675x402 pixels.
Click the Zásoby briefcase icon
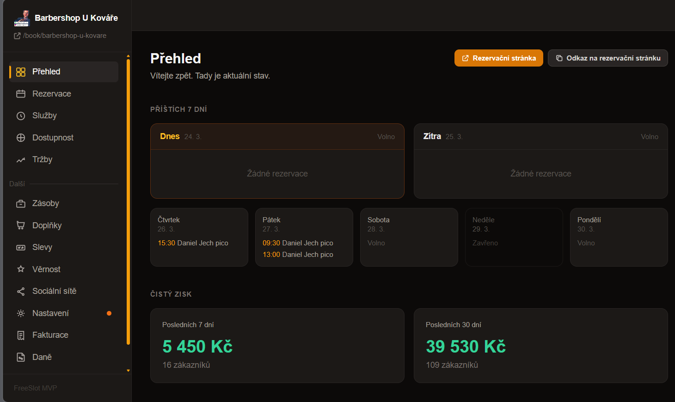[x=21, y=204]
